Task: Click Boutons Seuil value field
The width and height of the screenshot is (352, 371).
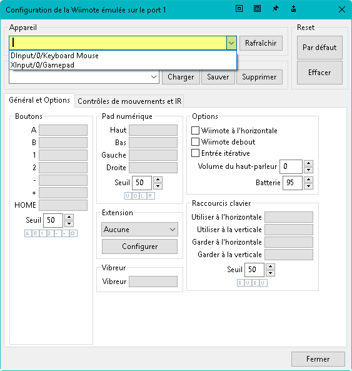Action: click(x=53, y=220)
